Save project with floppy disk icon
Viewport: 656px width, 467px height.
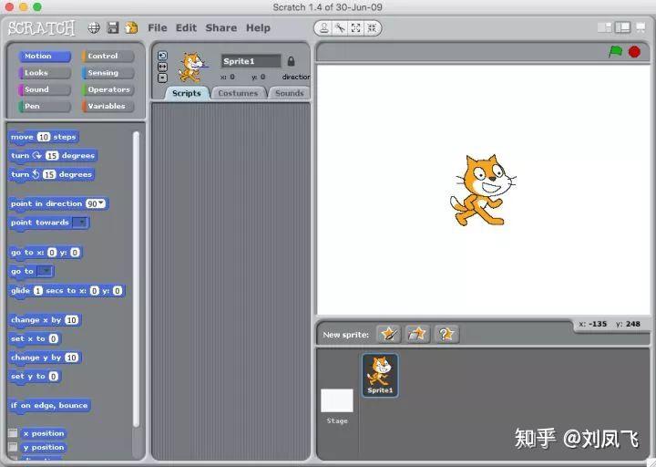click(x=113, y=28)
